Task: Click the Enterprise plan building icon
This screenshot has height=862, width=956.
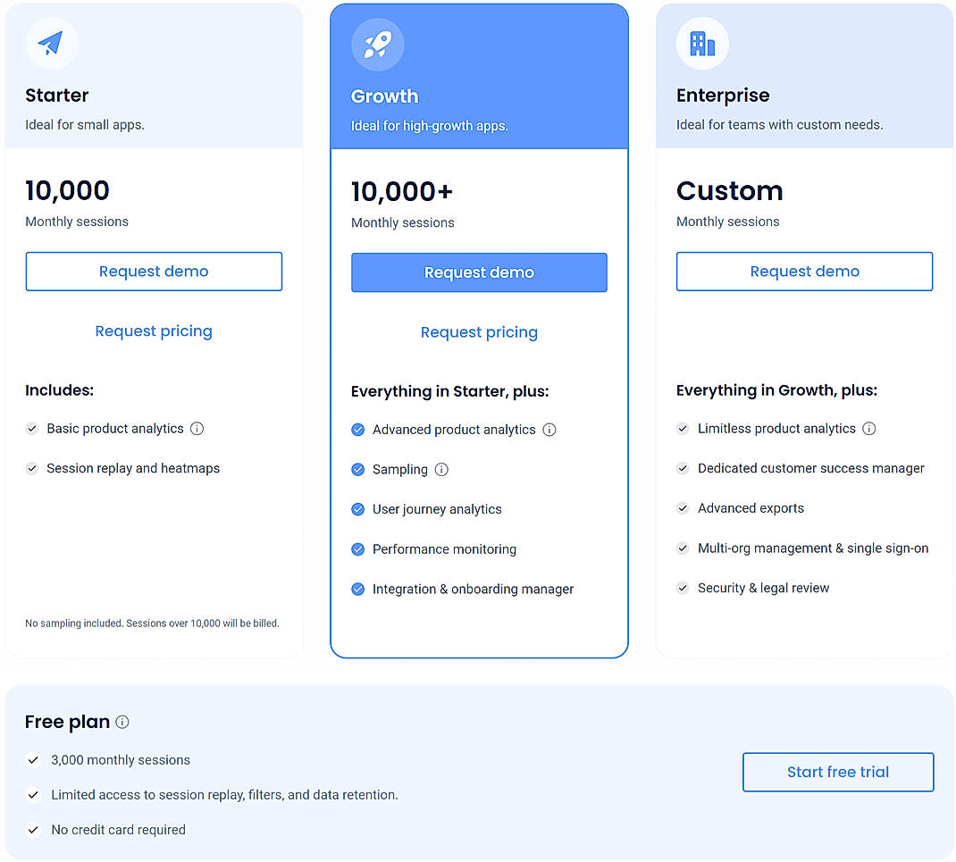Action: click(x=702, y=43)
